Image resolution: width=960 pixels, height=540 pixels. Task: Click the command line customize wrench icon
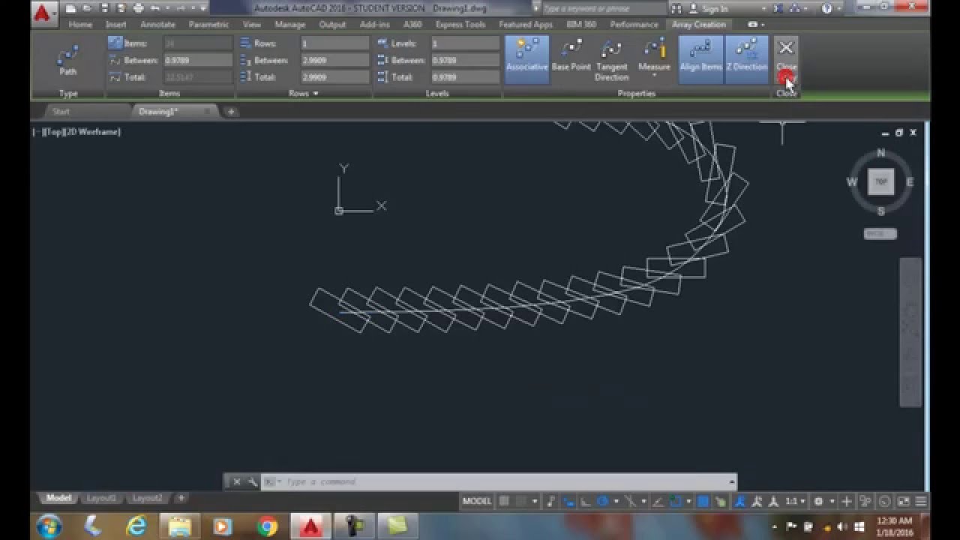pos(252,481)
